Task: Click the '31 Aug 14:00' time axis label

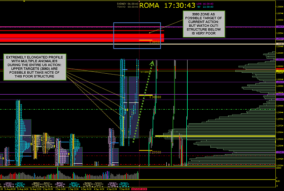Action: coord(23,189)
